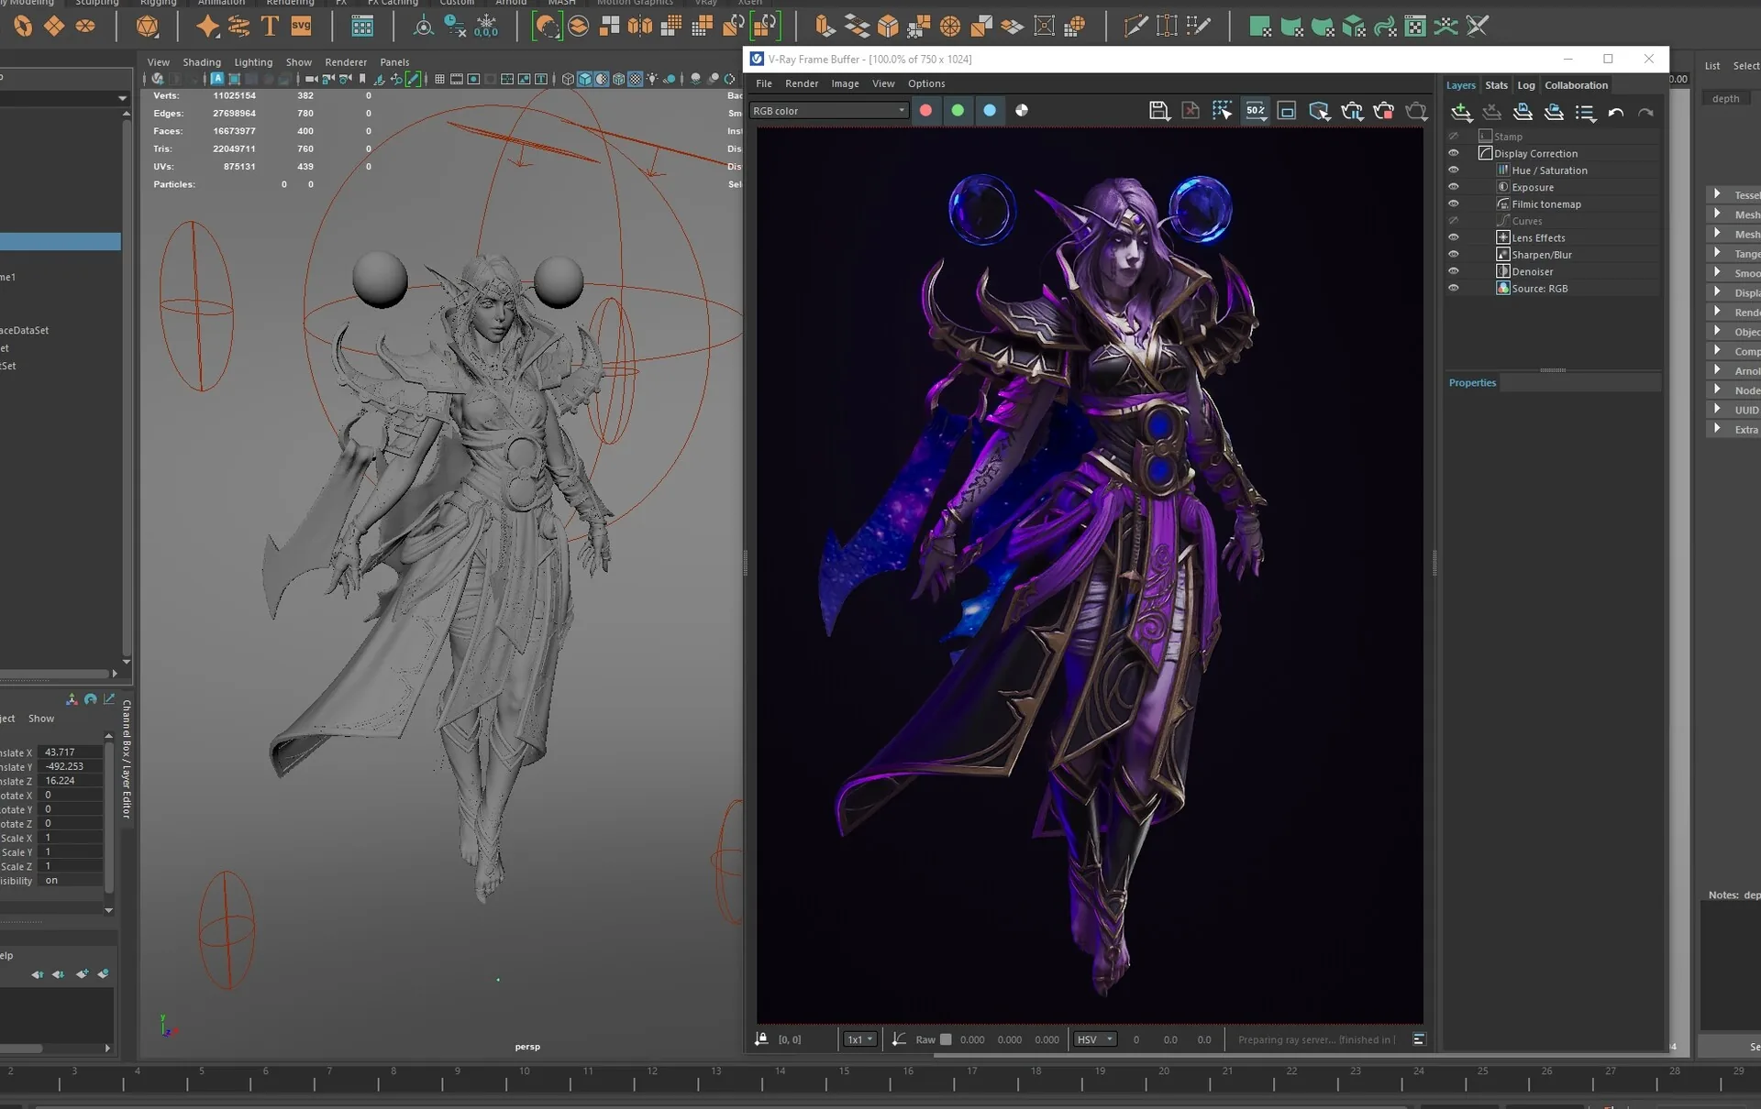Click the clear image icon in VFB
1761x1109 pixels.
point(1191,111)
